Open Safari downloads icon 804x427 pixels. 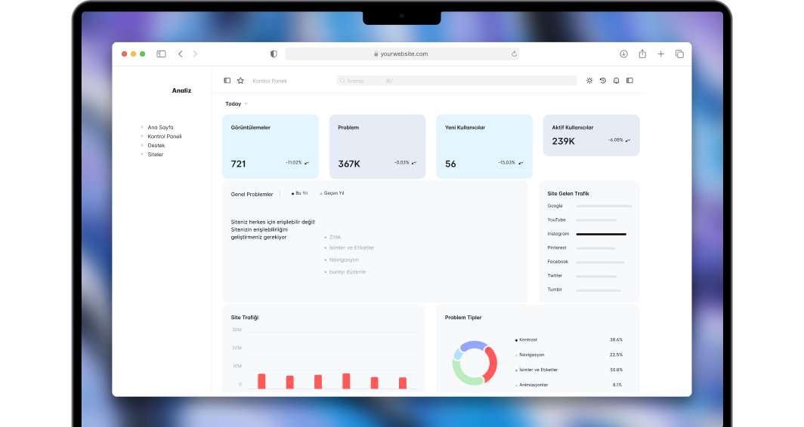(623, 54)
